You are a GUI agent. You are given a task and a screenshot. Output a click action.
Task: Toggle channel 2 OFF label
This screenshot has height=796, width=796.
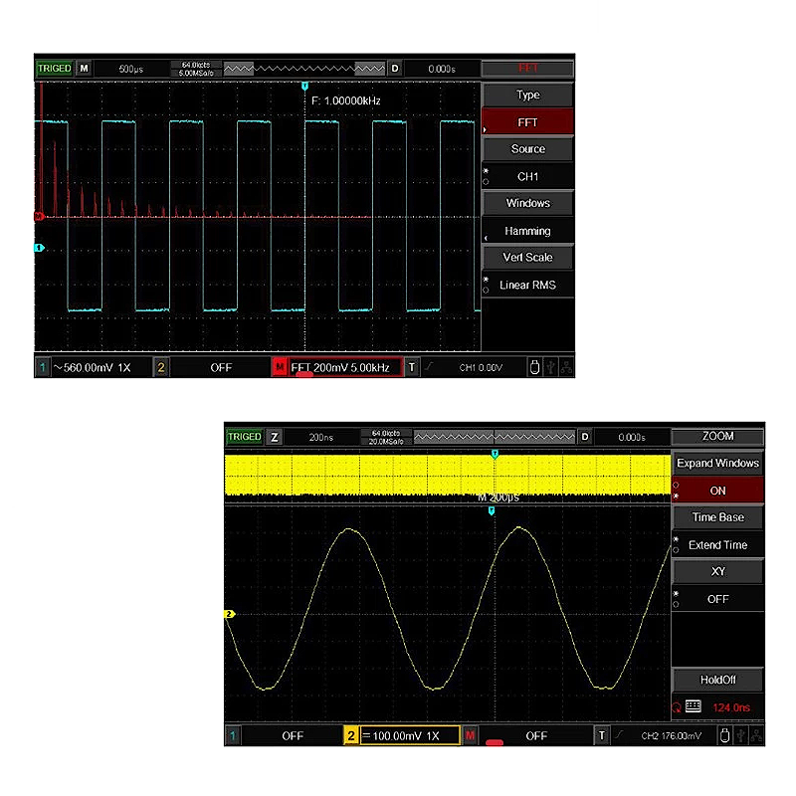coord(221,367)
